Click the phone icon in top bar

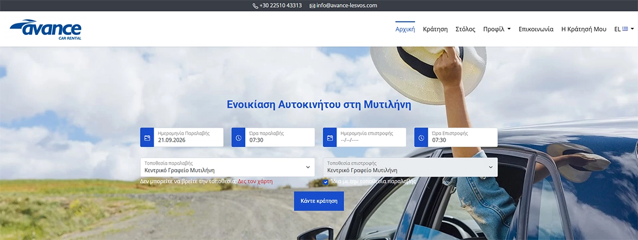pos(255,5)
